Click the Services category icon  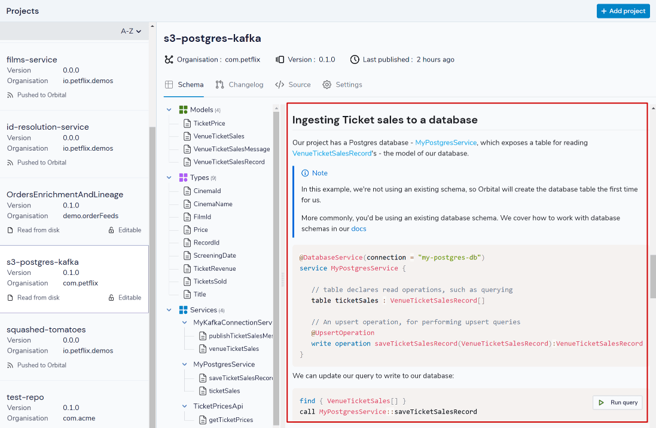[x=183, y=310]
